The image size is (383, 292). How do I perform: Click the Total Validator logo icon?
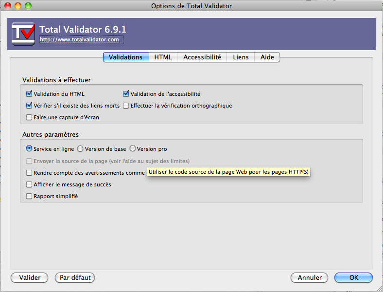(23, 34)
